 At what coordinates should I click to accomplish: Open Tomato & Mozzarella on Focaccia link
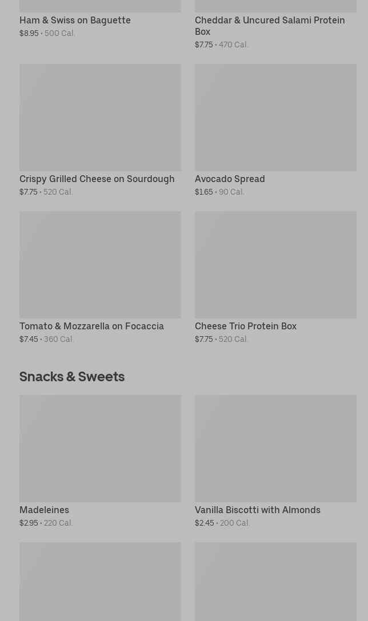click(x=91, y=326)
